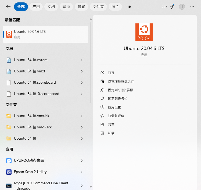Screen dimensions: 201x190
Task: Select the 网页 filter tab
Action: [66, 7]
